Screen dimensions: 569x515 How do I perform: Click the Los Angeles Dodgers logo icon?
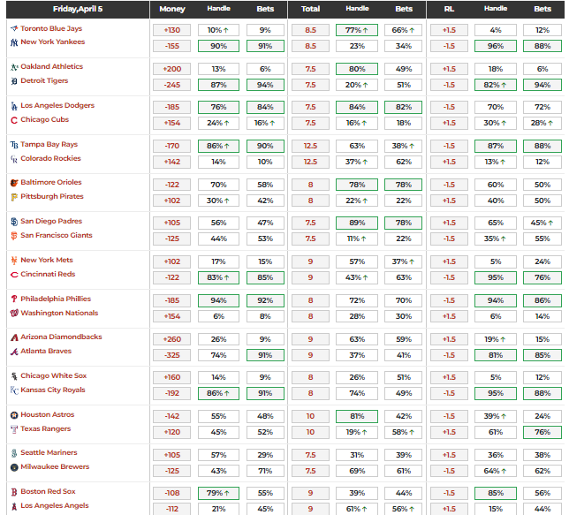pos(14,106)
